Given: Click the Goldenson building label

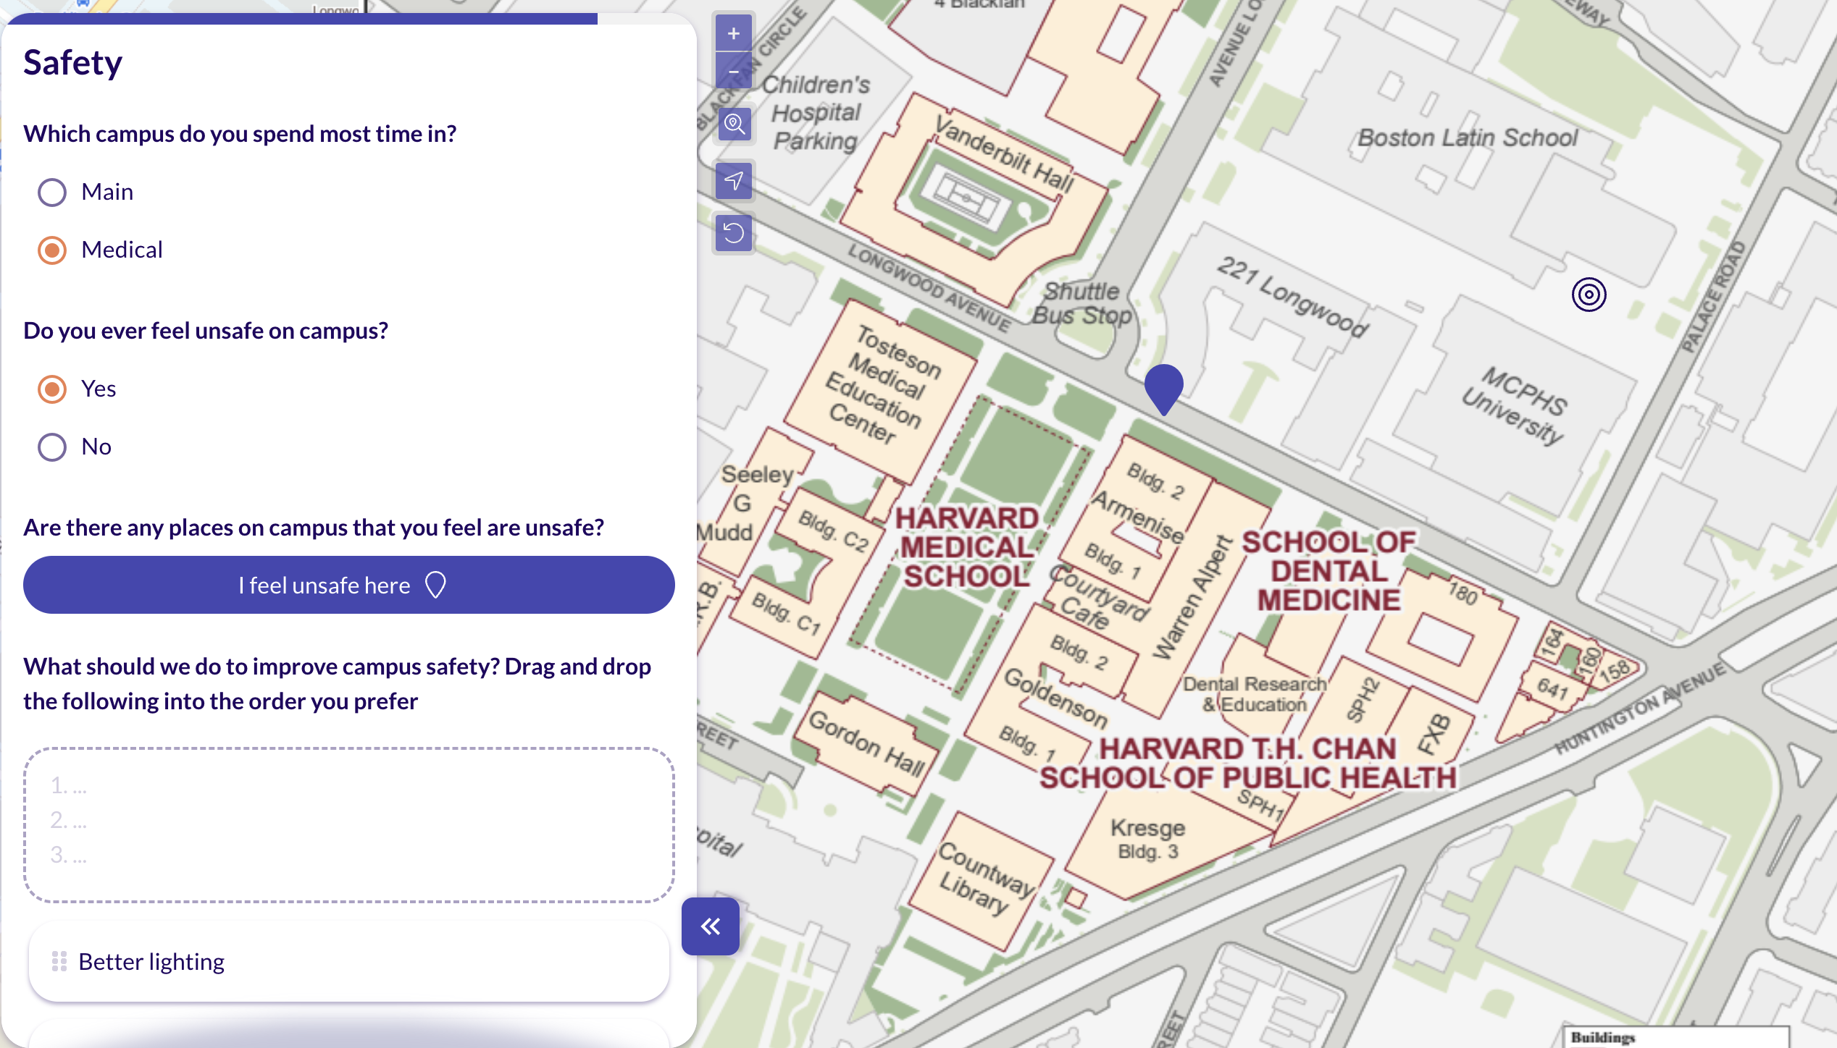Looking at the screenshot, I should click(1055, 698).
